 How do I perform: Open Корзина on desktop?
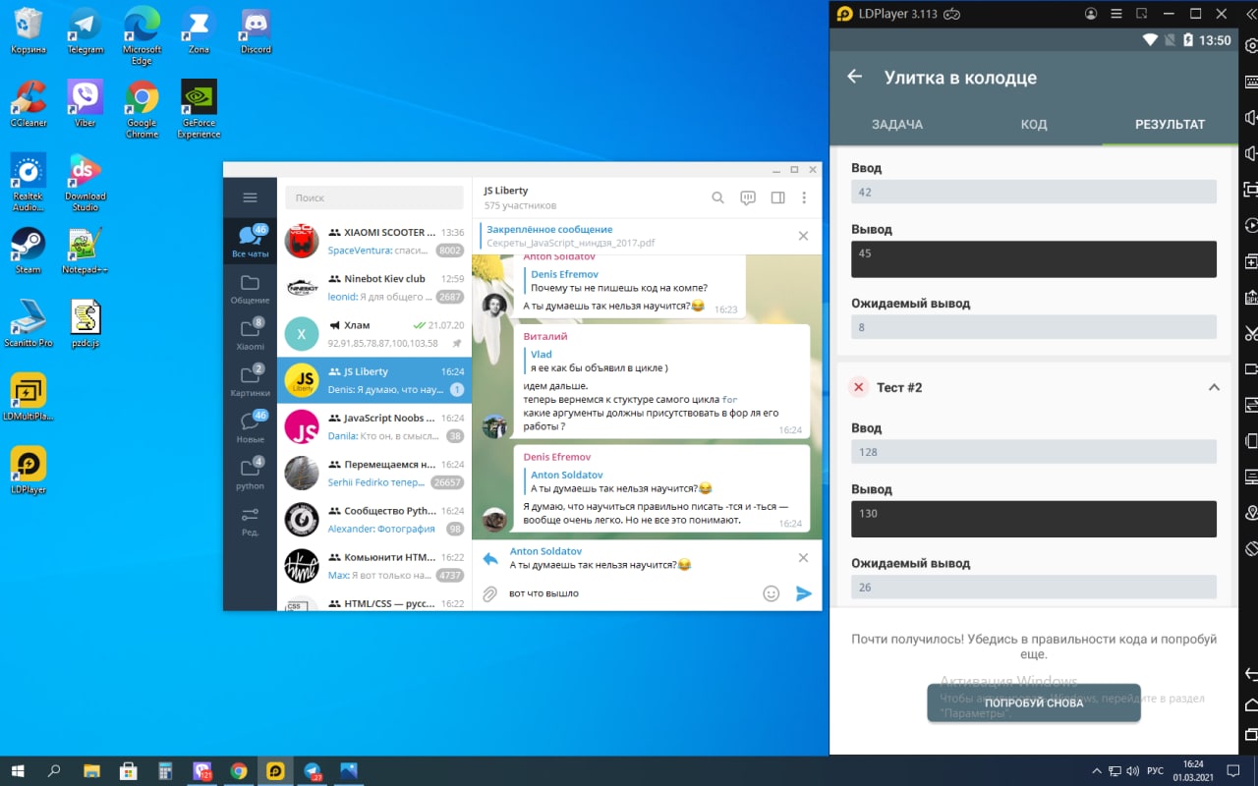[29, 30]
